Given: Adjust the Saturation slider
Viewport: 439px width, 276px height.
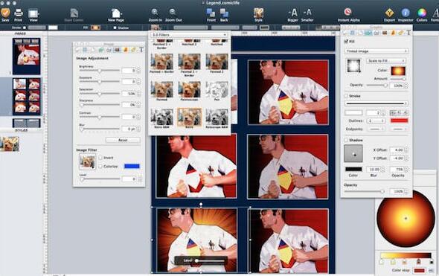Looking at the screenshot, I should (100, 94).
